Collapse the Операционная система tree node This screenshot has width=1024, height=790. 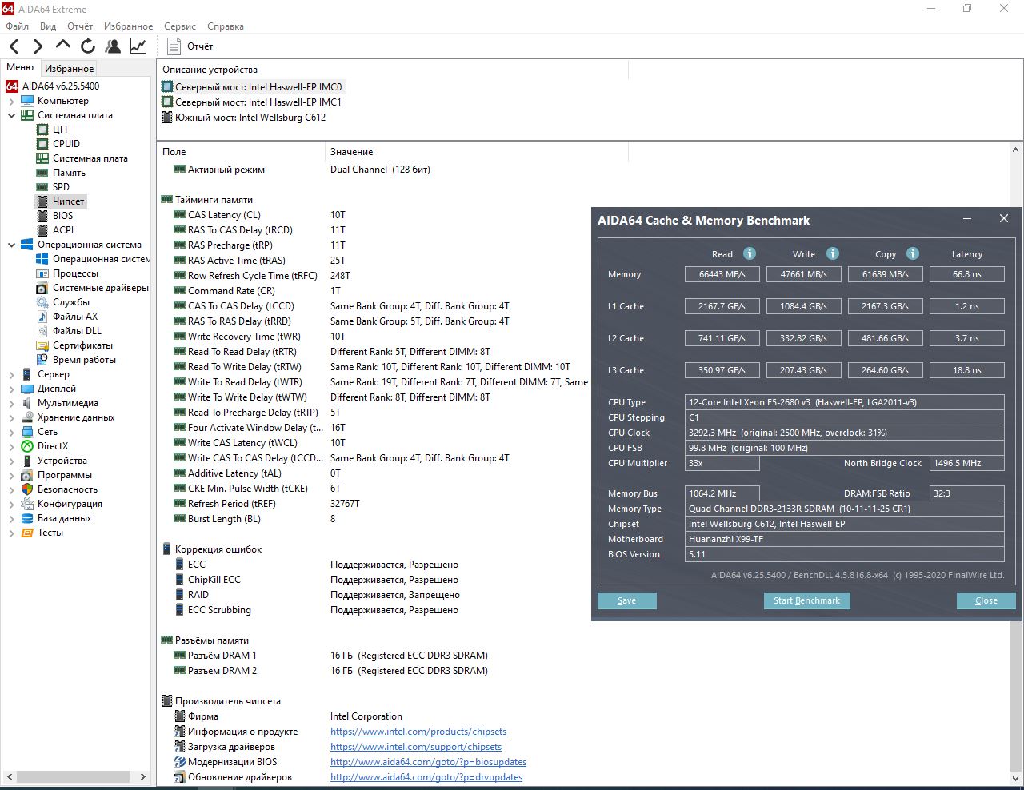(x=11, y=245)
